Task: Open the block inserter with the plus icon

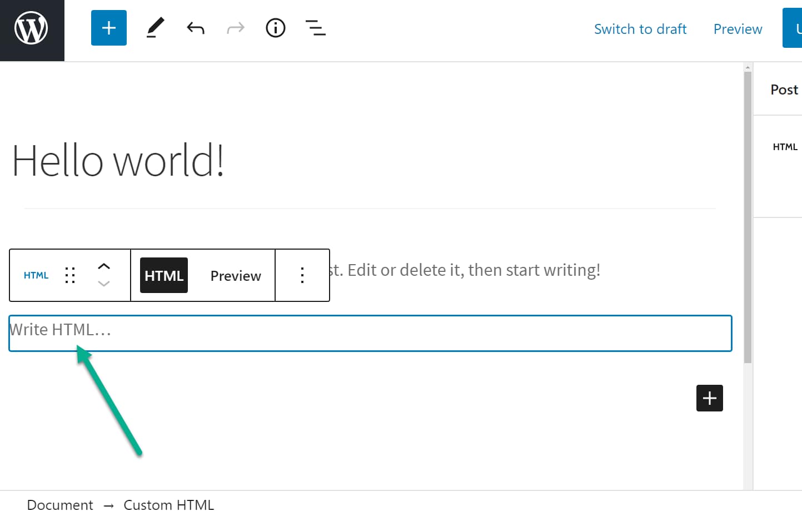Action: 108,27
